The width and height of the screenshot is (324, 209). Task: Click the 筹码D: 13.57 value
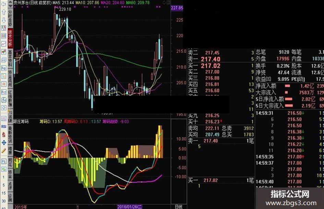51,121
